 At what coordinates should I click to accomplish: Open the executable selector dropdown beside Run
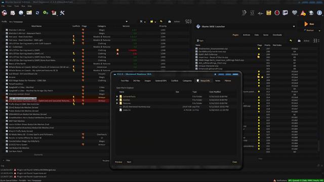[x=246, y=26]
